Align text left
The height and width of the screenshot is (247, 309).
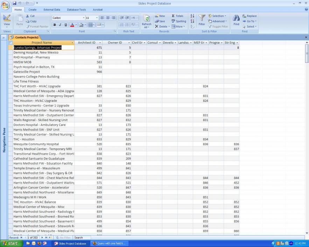(x=102, y=18)
